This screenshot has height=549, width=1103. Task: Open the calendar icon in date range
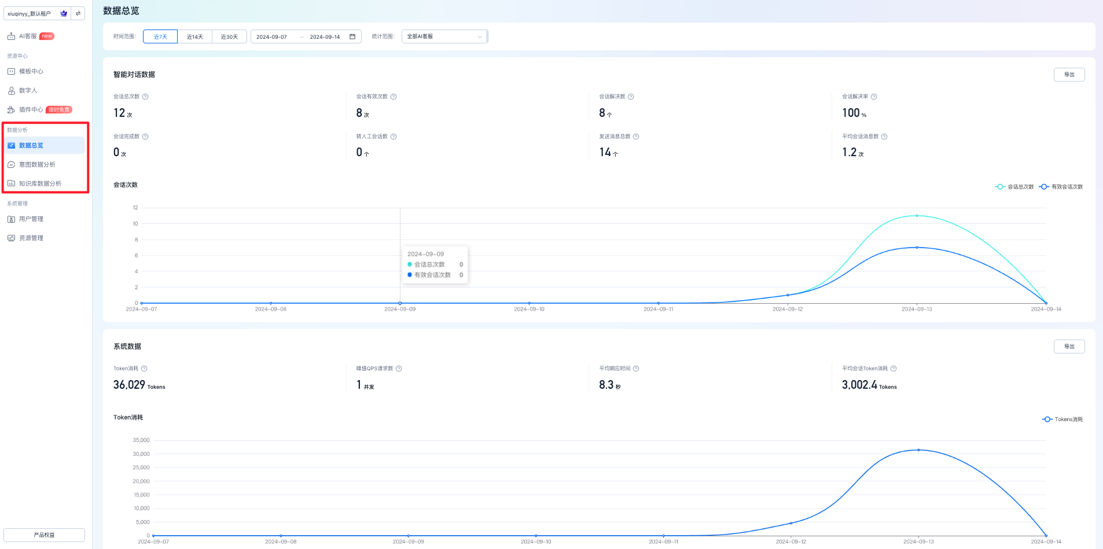352,37
